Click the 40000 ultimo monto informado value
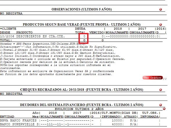Image resolution: width=171 pixels, height=128 pixels. tap(117, 124)
